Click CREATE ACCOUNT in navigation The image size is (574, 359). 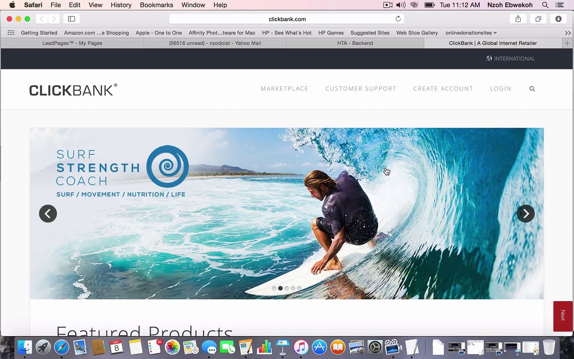click(443, 89)
